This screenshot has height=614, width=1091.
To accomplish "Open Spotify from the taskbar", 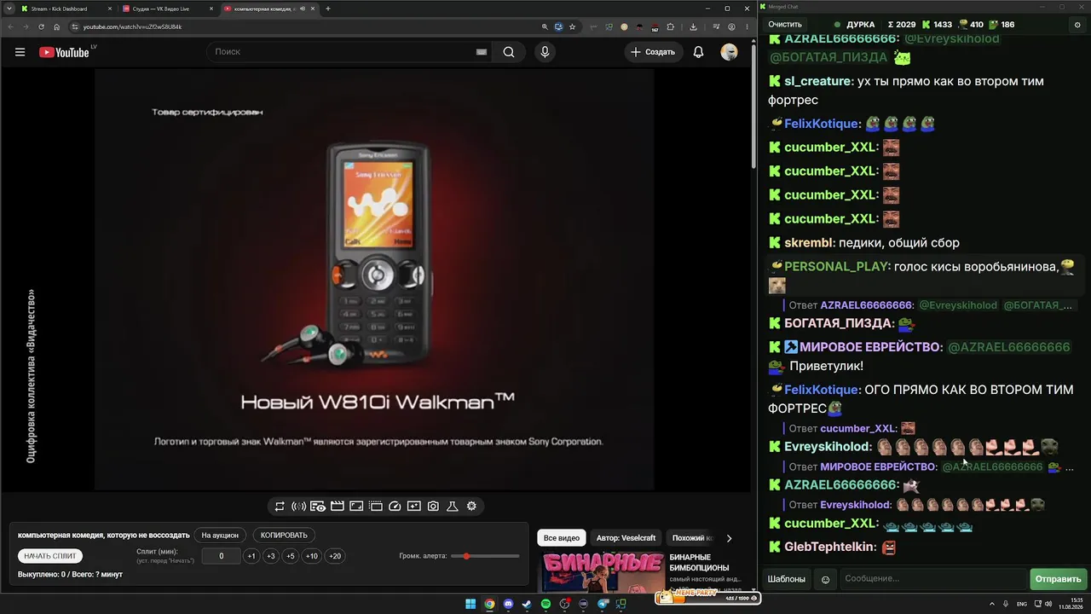I will tap(546, 605).
